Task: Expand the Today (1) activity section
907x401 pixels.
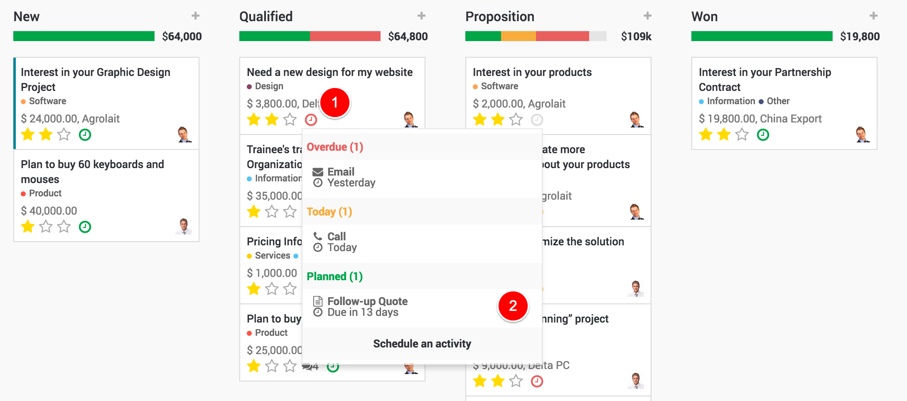Action: (329, 212)
